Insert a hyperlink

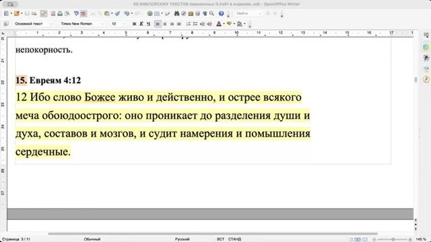[x=150, y=13]
